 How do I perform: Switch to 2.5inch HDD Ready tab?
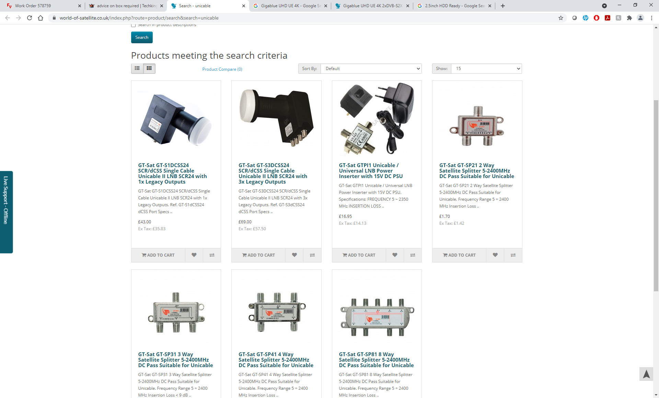(x=454, y=6)
